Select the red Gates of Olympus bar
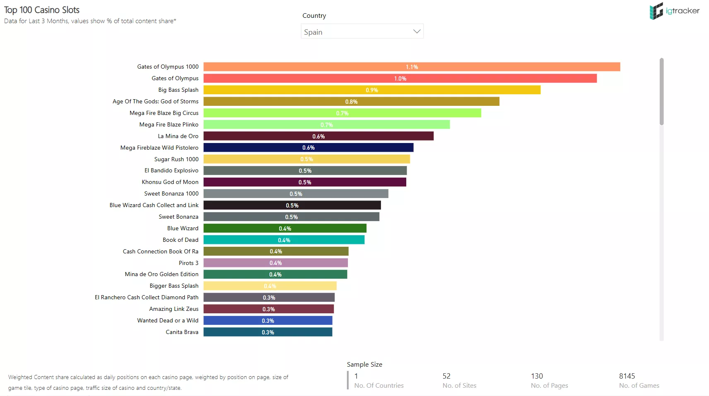 click(400, 79)
